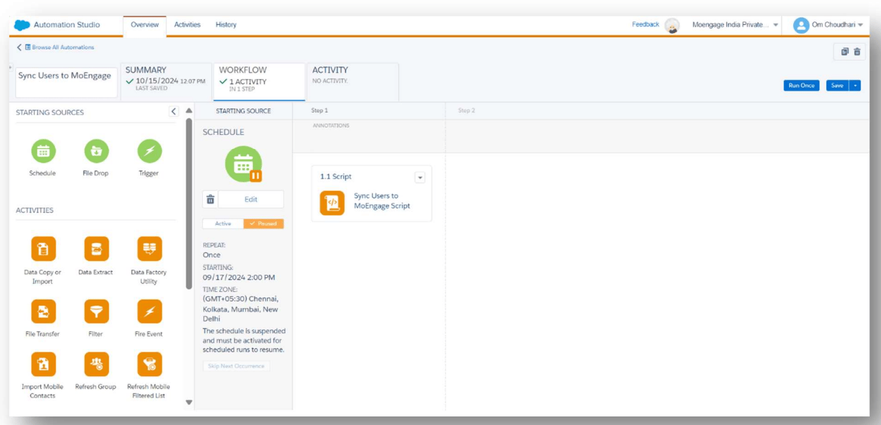
Task: Open the Feedback link
Action: (x=645, y=24)
